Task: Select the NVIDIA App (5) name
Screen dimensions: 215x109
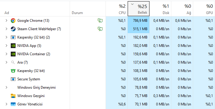Action: point(29,46)
